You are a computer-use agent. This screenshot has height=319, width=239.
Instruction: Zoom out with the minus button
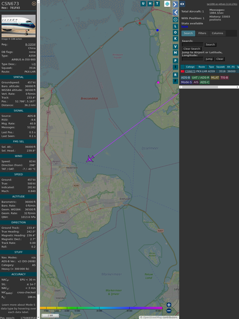169,311
